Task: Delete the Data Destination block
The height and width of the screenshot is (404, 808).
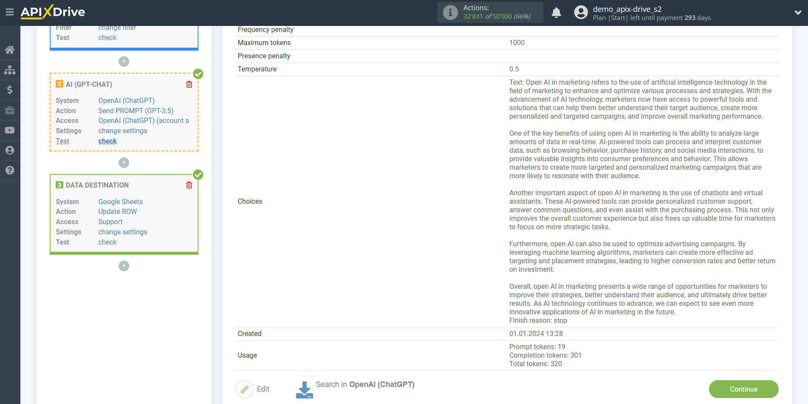Action: pyautogui.click(x=189, y=185)
